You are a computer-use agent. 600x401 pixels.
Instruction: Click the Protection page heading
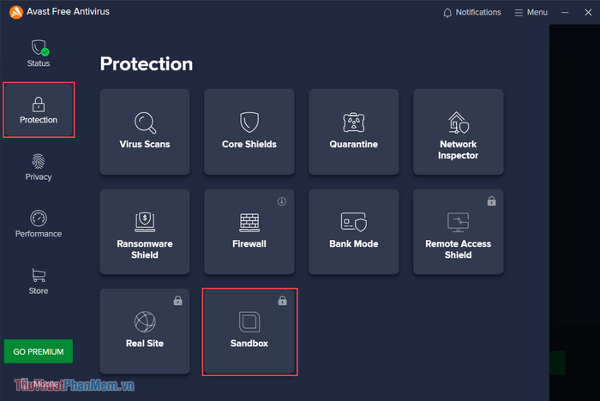coord(147,63)
